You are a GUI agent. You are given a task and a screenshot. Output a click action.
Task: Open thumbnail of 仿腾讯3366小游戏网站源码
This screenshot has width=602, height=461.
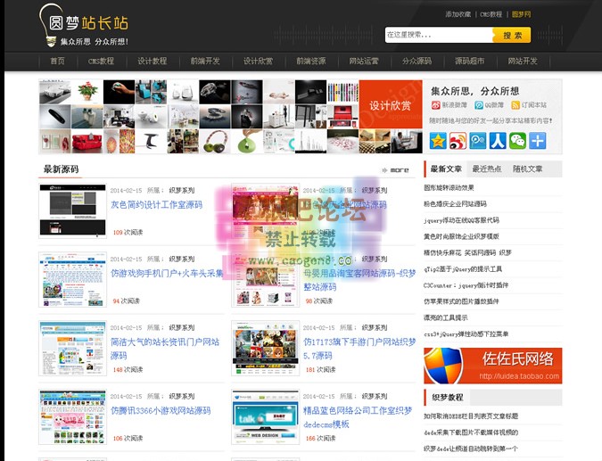pos(72,416)
